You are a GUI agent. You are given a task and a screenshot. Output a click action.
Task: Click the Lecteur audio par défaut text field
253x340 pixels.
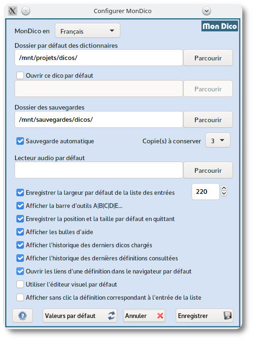pyautogui.click(x=99, y=170)
